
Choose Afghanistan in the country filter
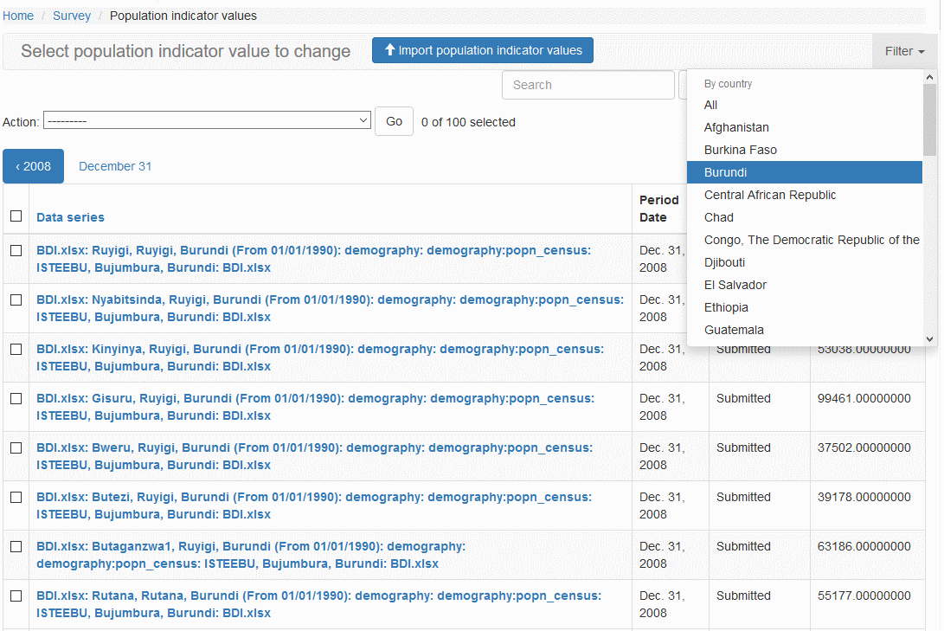tap(736, 127)
